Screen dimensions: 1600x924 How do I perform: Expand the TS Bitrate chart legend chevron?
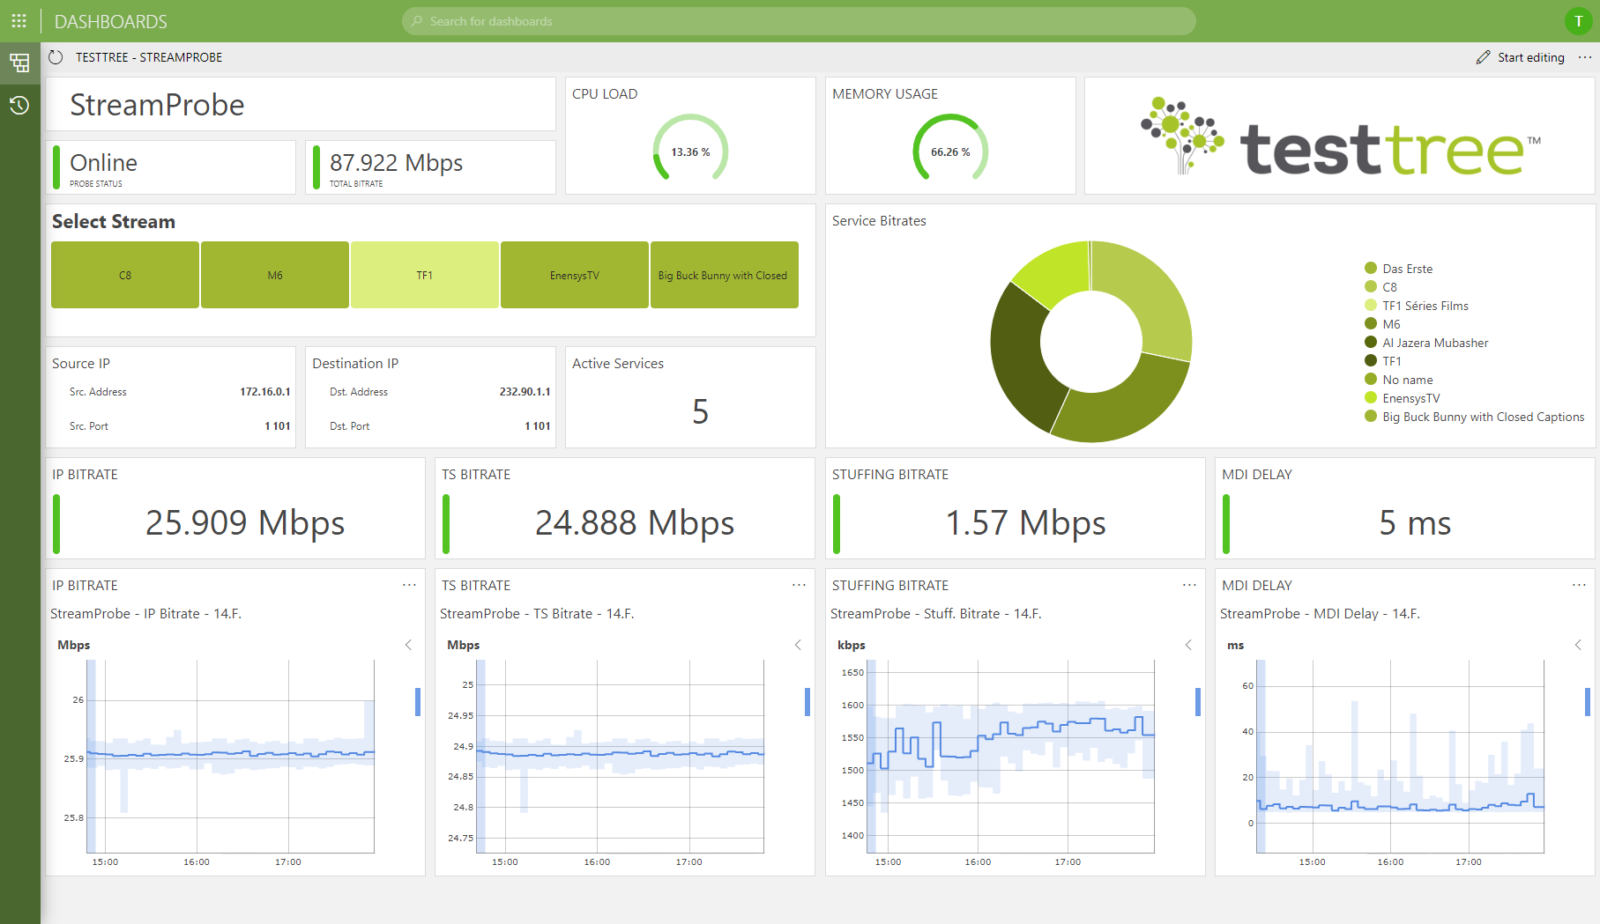pos(798,645)
